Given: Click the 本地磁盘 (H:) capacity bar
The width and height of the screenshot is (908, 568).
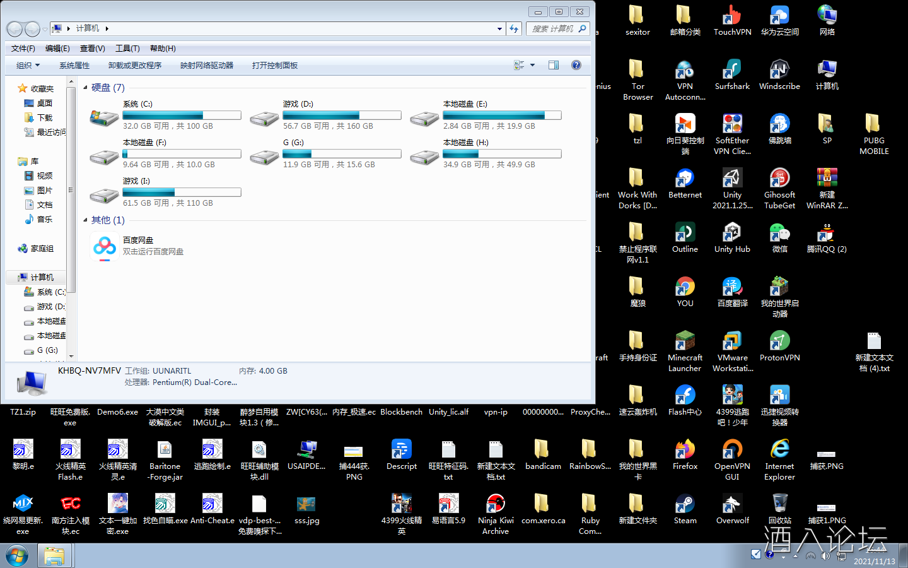Looking at the screenshot, I should 502,154.
